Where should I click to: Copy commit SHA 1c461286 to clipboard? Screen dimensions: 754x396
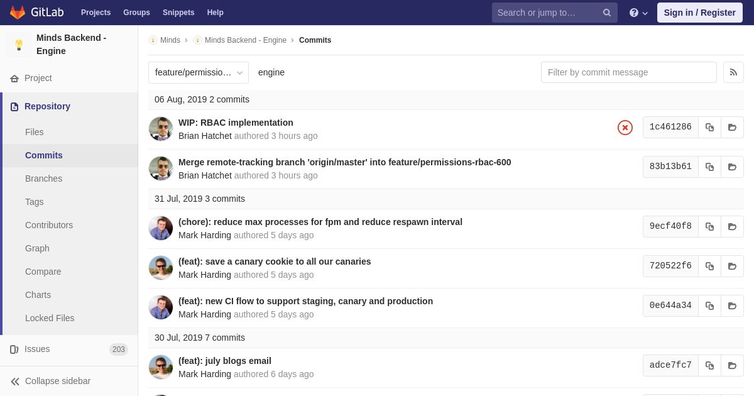pyautogui.click(x=709, y=127)
